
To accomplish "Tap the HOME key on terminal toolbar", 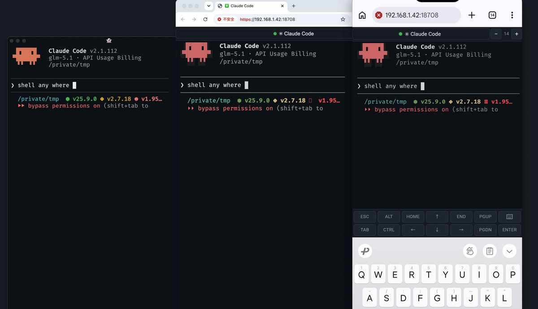I will click(413, 217).
